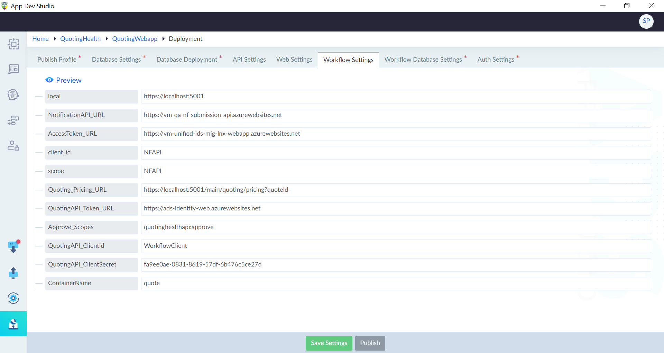Click the Publish button
The height and width of the screenshot is (353, 664).
pos(370,343)
